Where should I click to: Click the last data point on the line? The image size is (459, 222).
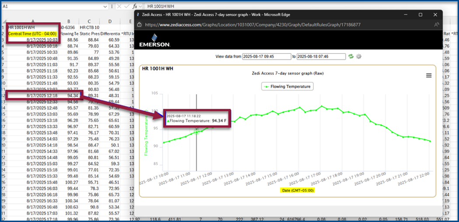pyautogui.click(x=430, y=141)
